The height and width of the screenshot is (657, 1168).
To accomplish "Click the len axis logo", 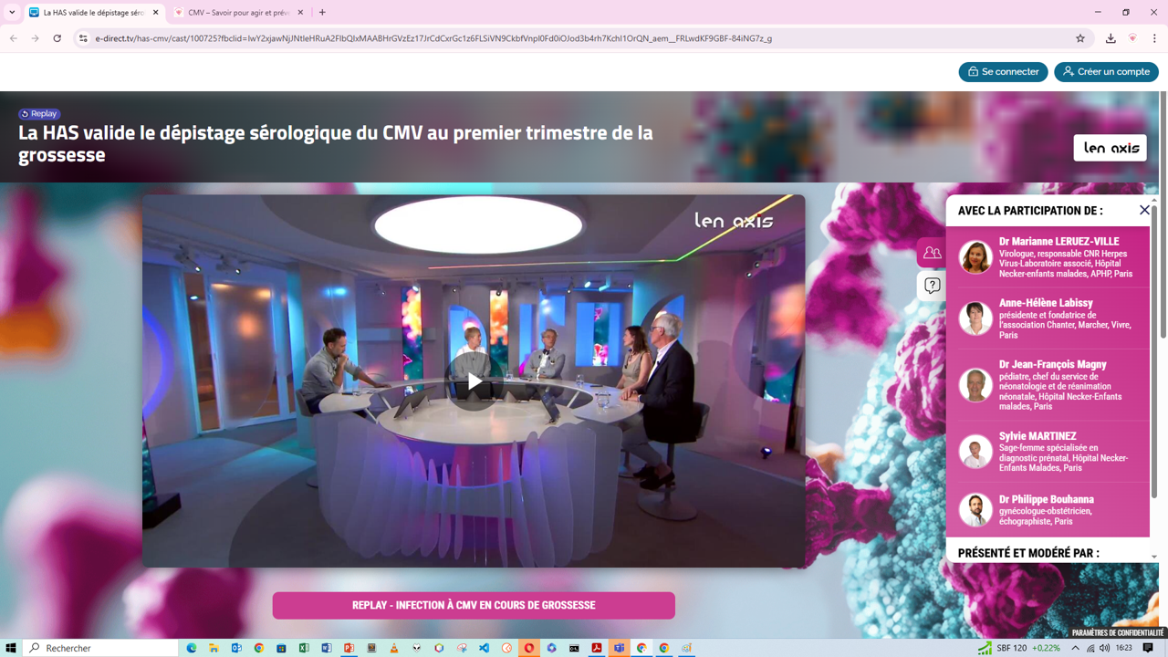I will tap(1110, 148).
